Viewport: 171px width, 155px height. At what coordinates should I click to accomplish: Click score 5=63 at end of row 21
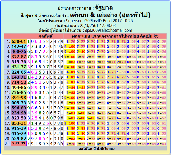click(162, 144)
